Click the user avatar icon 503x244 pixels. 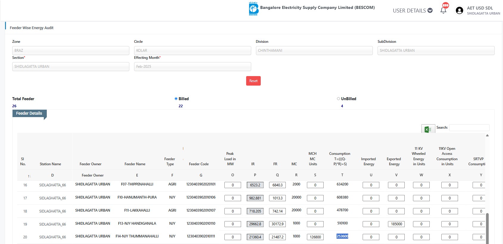(459, 10)
